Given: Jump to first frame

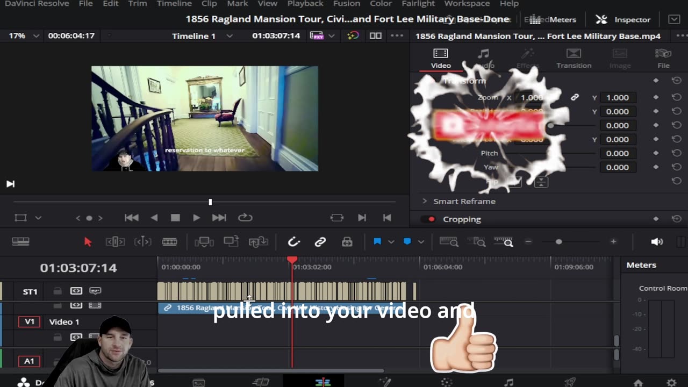Looking at the screenshot, I should 132,218.
